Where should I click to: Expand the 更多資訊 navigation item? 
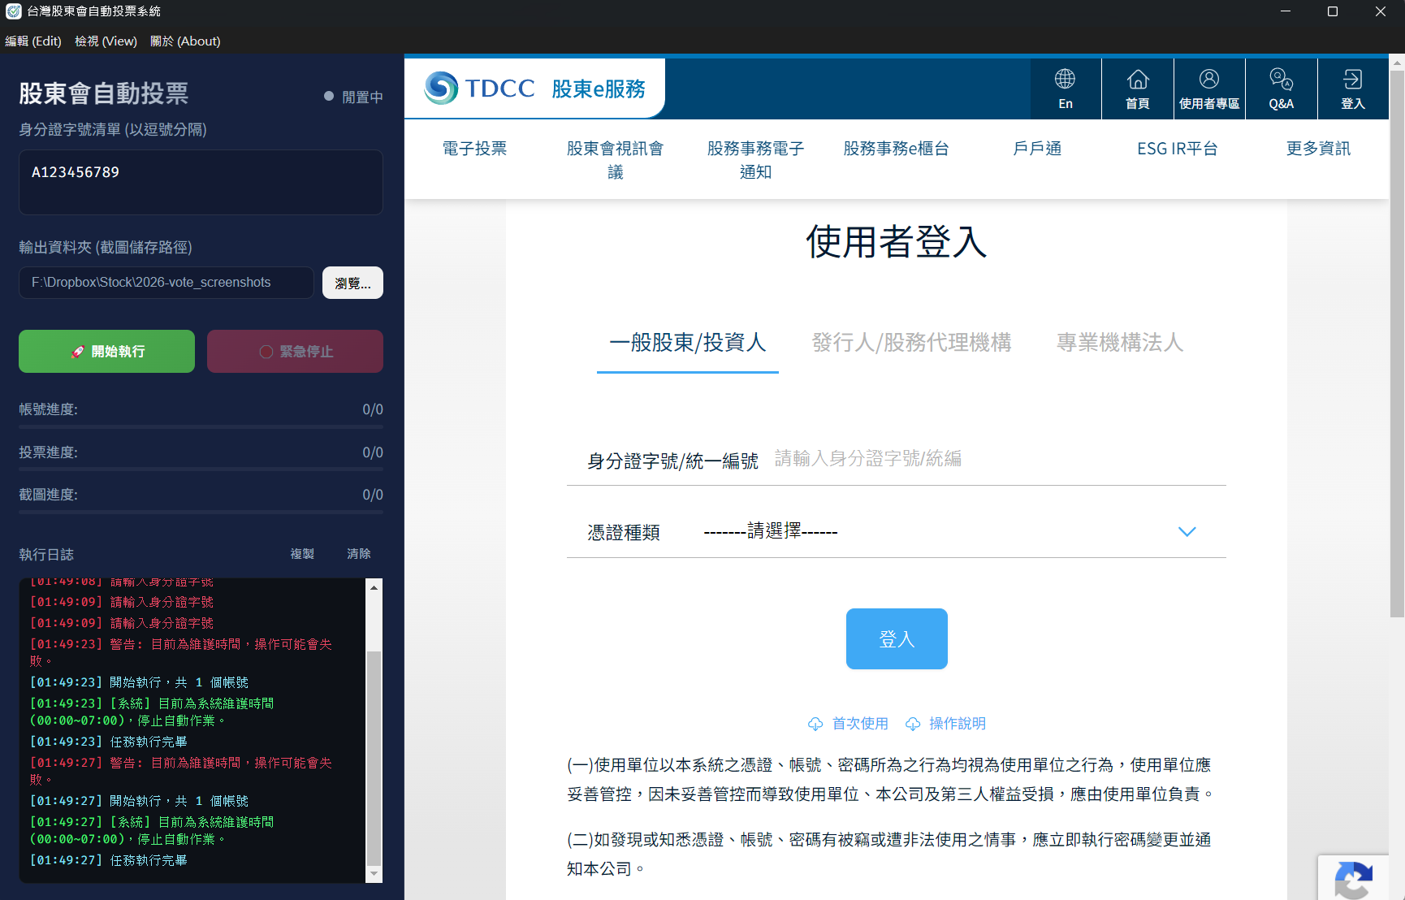pyautogui.click(x=1317, y=148)
